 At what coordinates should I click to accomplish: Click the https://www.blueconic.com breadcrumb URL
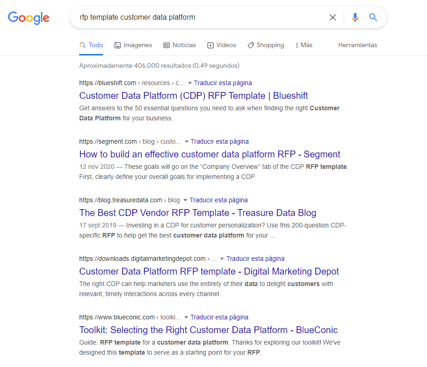tap(117, 317)
